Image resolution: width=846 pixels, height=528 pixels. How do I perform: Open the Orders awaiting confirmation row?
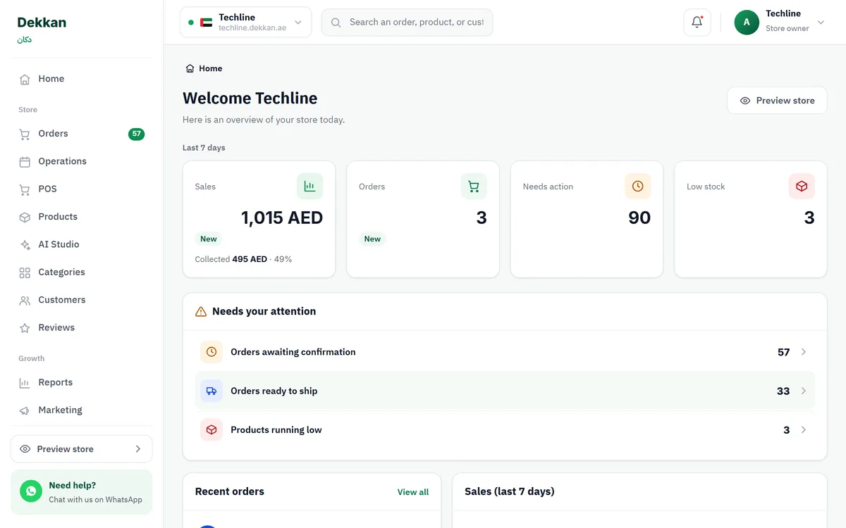pyautogui.click(x=505, y=352)
